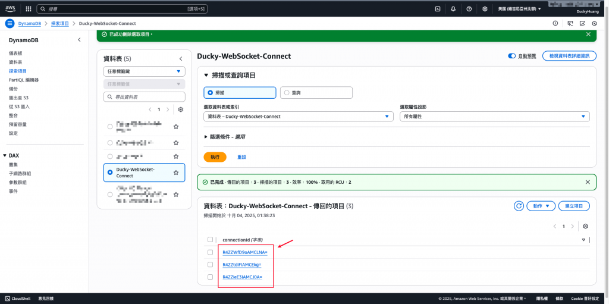Screen dimensions: 609x304
Task: Click the Create item button
Action: pyautogui.click(x=574, y=206)
